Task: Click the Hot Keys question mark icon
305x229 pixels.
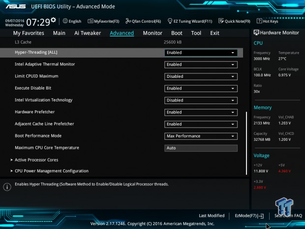Action: (259, 21)
